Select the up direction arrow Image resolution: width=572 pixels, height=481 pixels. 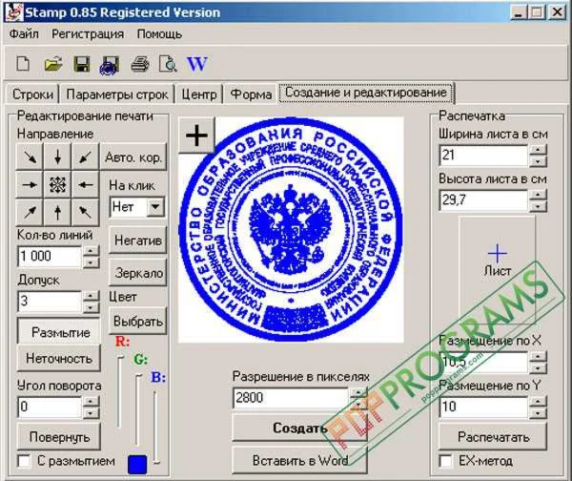coord(57,212)
